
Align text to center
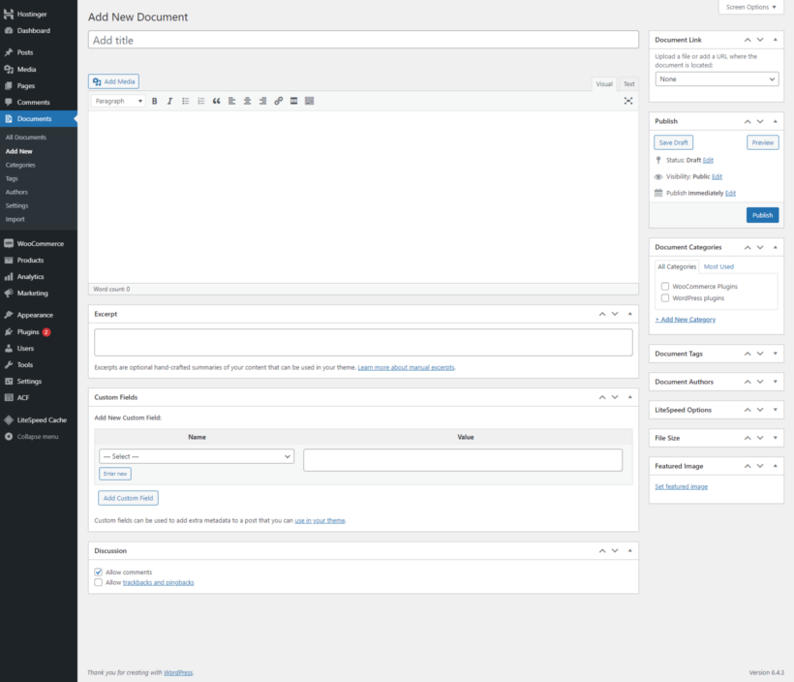click(247, 101)
